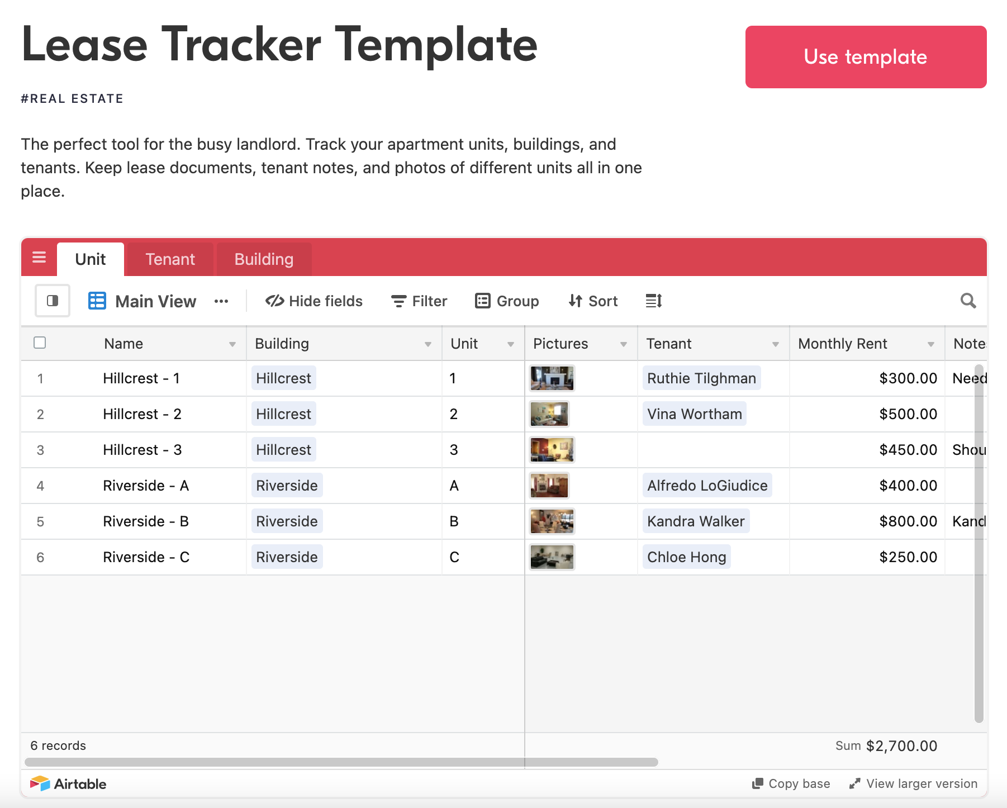The height and width of the screenshot is (808, 1007).
Task: Click View larger version link
Action: pyautogui.click(x=913, y=783)
